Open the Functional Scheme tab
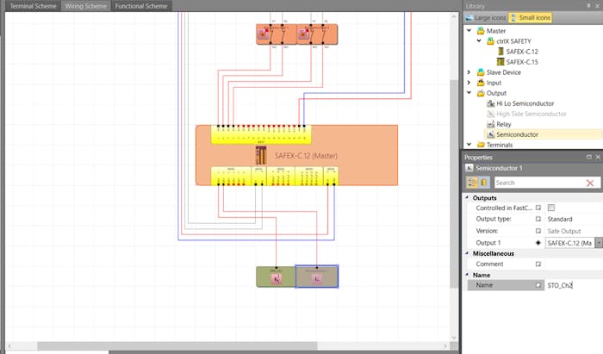The width and height of the screenshot is (603, 354). coord(141,6)
